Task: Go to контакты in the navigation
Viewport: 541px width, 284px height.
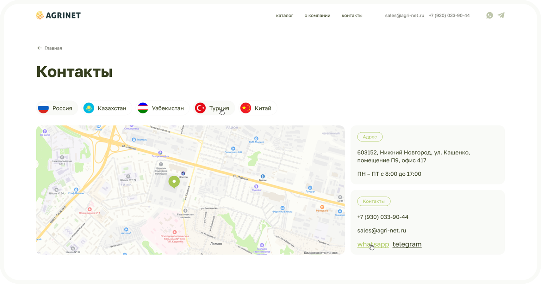Action: 352,15
